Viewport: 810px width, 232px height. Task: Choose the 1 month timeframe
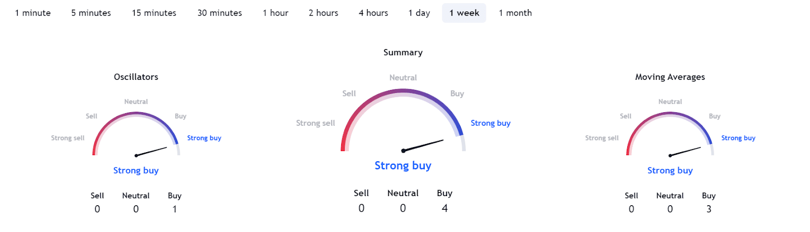[x=515, y=13]
